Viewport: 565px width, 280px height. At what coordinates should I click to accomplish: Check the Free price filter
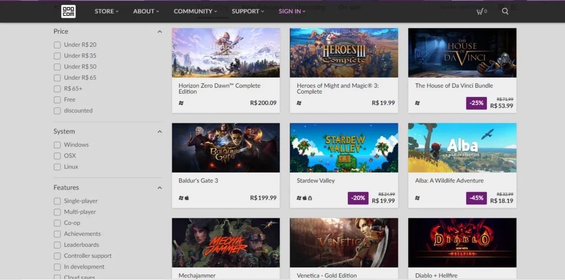(57, 100)
